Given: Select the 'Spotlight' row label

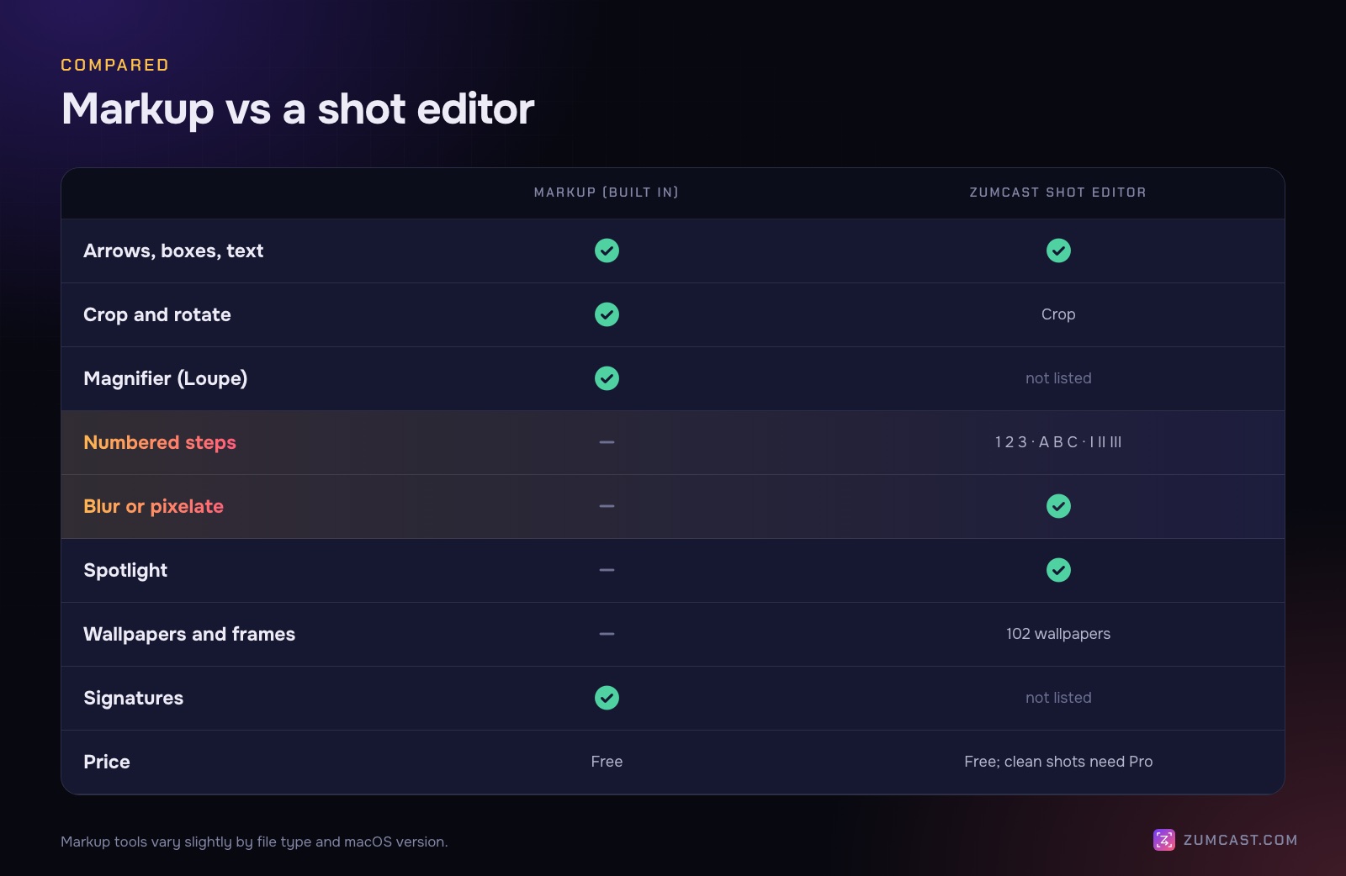Looking at the screenshot, I should click(x=125, y=570).
